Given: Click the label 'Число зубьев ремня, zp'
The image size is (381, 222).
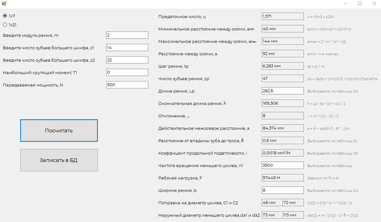Looking at the screenshot, I should pyautogui.click(x=184, y=79).
